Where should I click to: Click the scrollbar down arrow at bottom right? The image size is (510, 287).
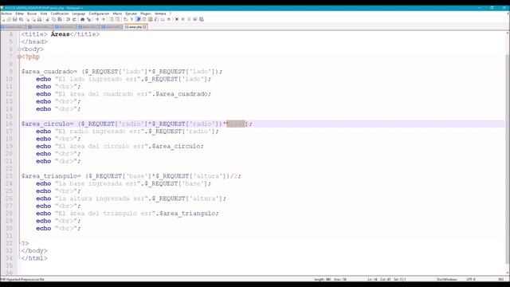point(508,273)
